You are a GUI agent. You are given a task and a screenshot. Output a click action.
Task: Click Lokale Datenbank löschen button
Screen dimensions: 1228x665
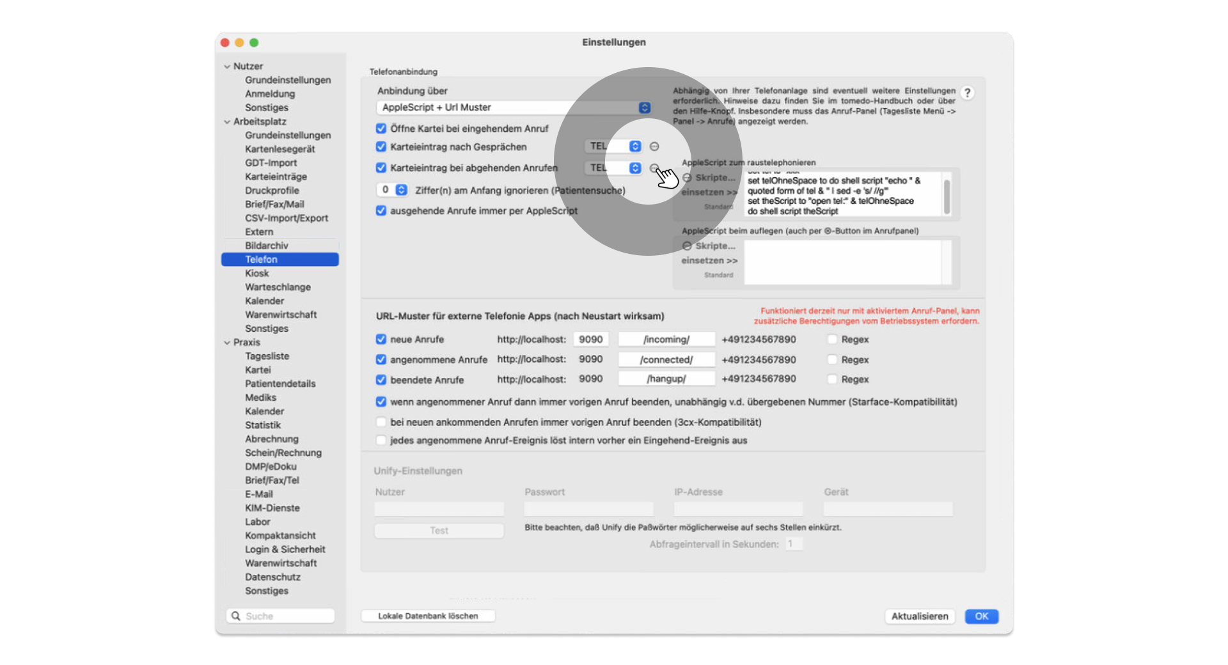click(428, 616)
